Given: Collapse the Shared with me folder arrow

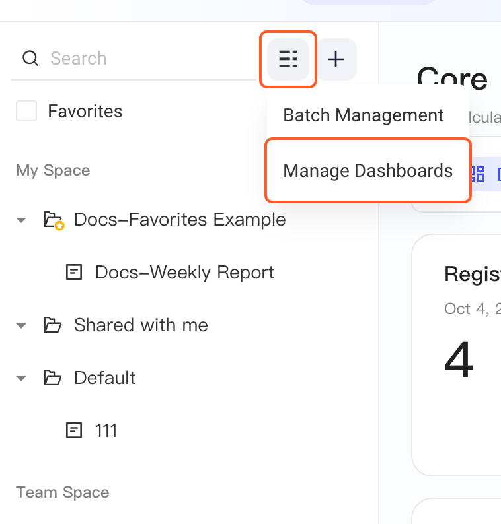Looking at the screenshot, I should click(21, 325).
